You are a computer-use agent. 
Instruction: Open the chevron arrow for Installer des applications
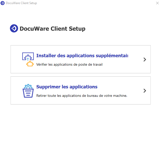pos(145,60)
